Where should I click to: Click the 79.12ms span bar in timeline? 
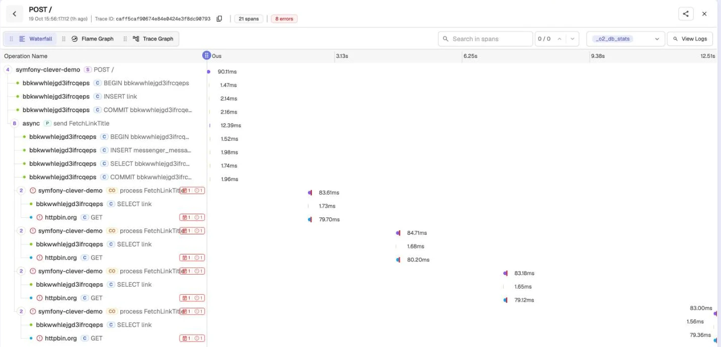pyautogui.click(x=505, y=300)
